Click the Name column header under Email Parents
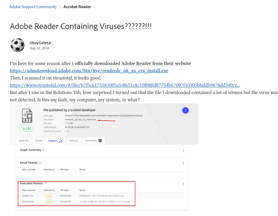The height and width of the screenshot is (216, 278). [x=82, y=169]
